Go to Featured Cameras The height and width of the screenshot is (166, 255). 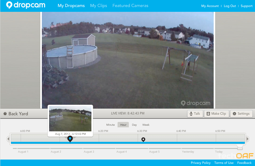tap(130, 5)
